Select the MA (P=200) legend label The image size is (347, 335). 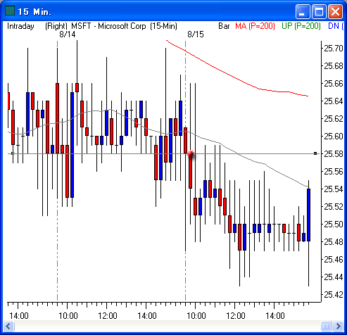pyautogui.click(x=255, y=26)
